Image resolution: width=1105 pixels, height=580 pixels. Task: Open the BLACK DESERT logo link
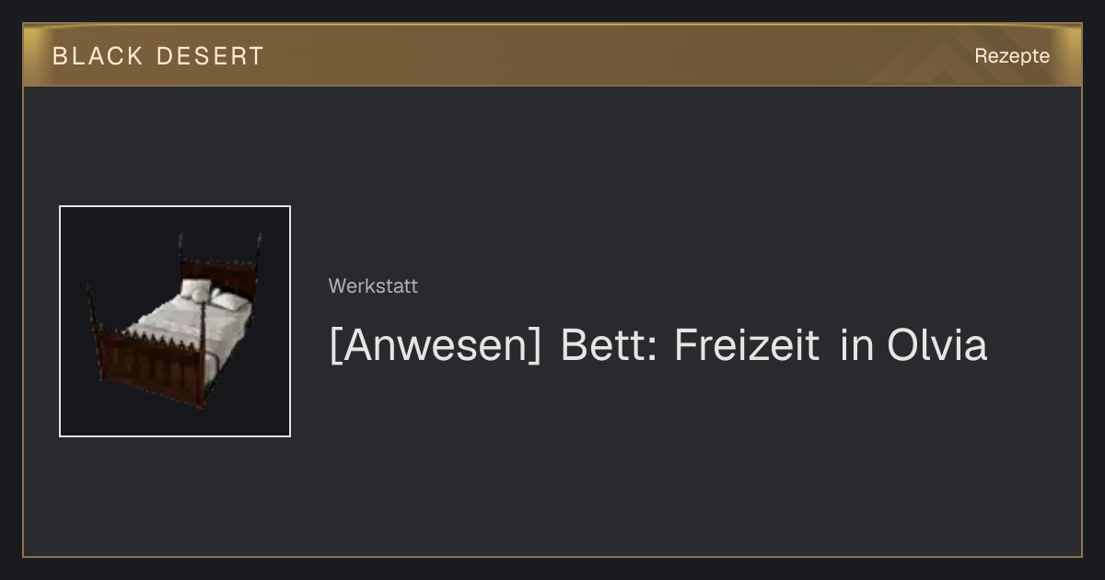pyautogui.click(x=158, y=56)
